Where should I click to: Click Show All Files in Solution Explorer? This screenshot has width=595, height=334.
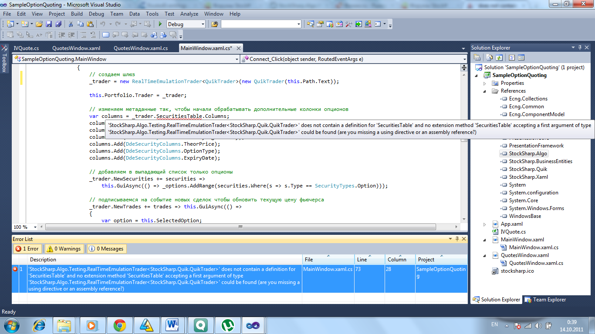pyautogui.click(x=490, y=57)
